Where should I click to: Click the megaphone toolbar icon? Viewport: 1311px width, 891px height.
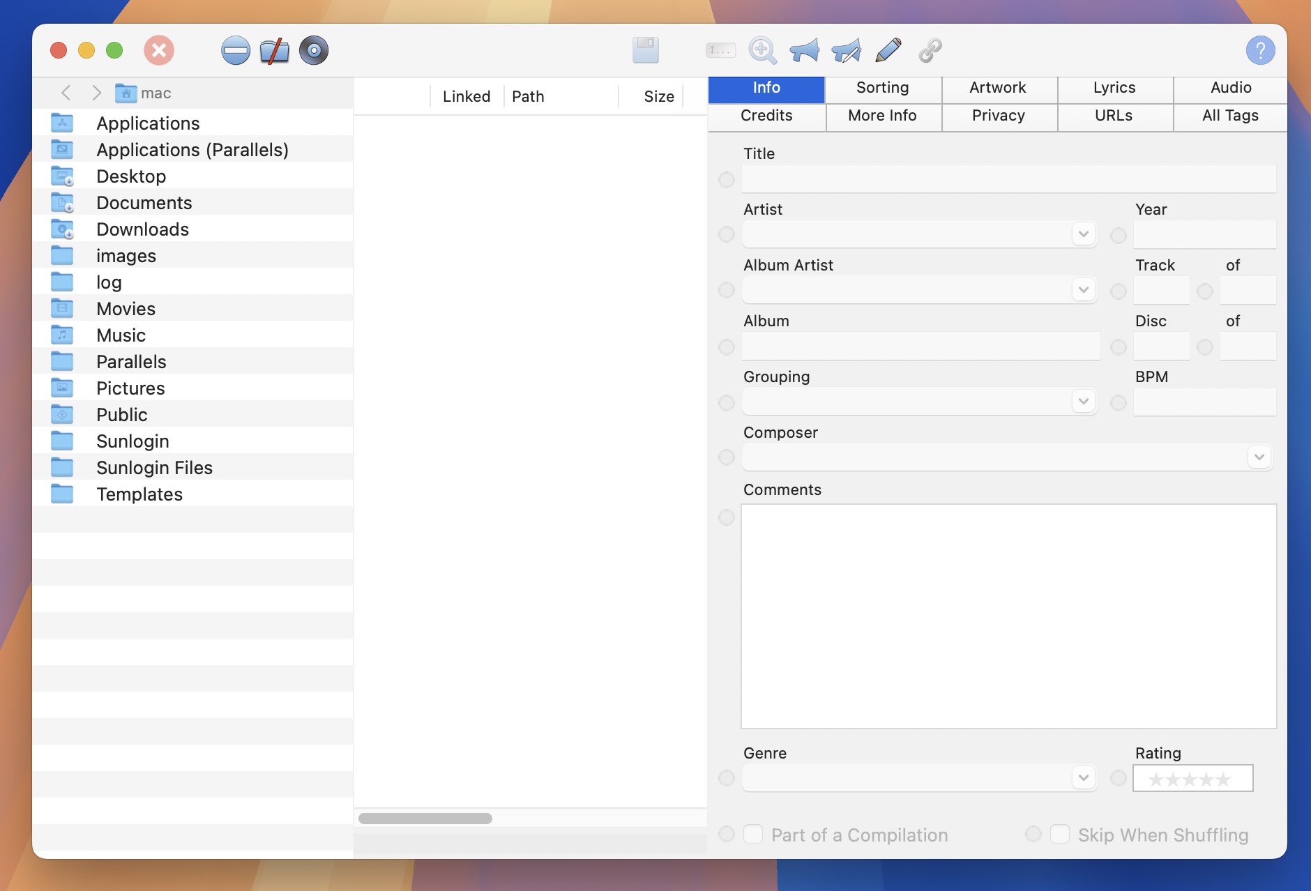pos(803,50)
